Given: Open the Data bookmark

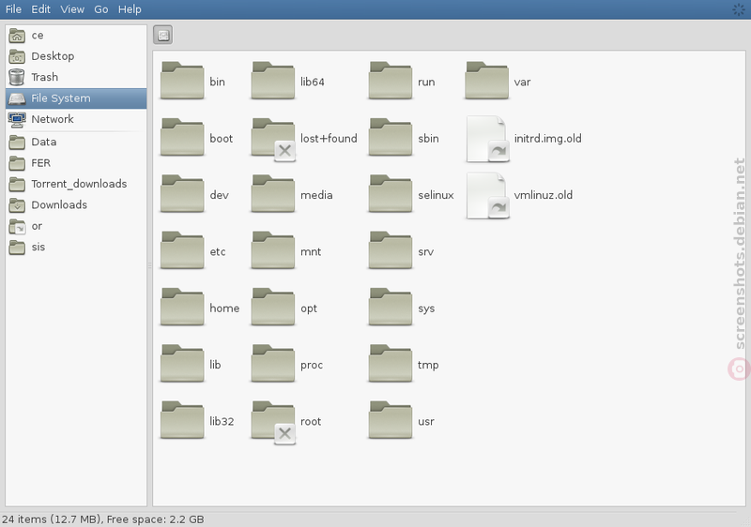Looking at the screenshot, I should (76, 142).
